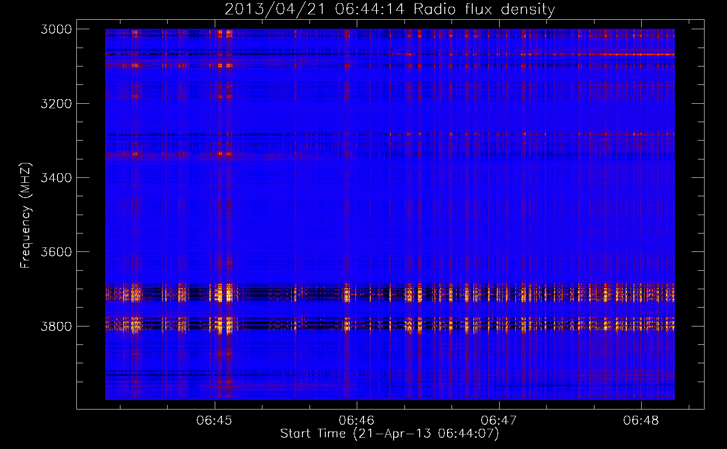Select the 3600 frequency axis label
The height and width of the screenshot is (449, 727).
coord(56,252)
